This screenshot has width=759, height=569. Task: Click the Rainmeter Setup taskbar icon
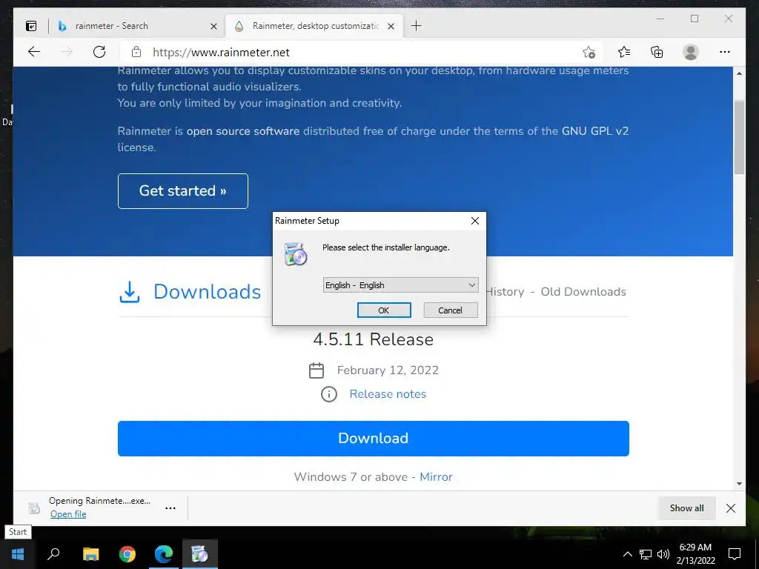(x=200, y=554)
